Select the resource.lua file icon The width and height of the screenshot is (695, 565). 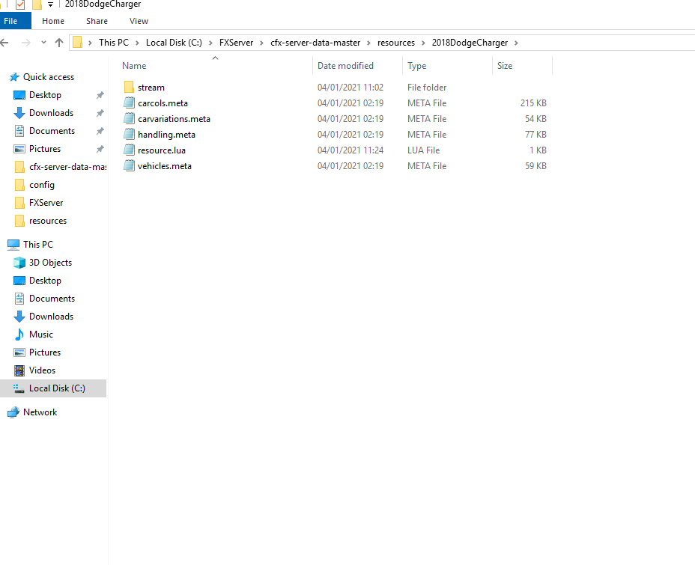pos(129,150)
